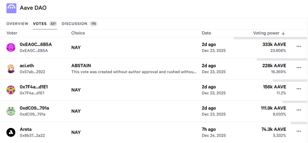The width and height of the screenshot is (308, 143).
Task: Click the Areta voter avatar
Action: tap(11, 132)
